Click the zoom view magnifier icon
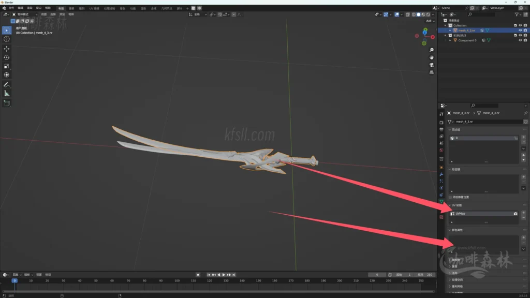 pyautogui.click(x=432, y=50)
